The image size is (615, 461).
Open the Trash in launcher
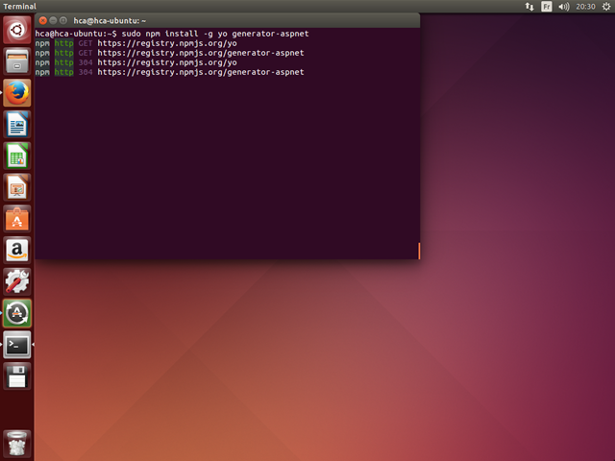point(17,444)
